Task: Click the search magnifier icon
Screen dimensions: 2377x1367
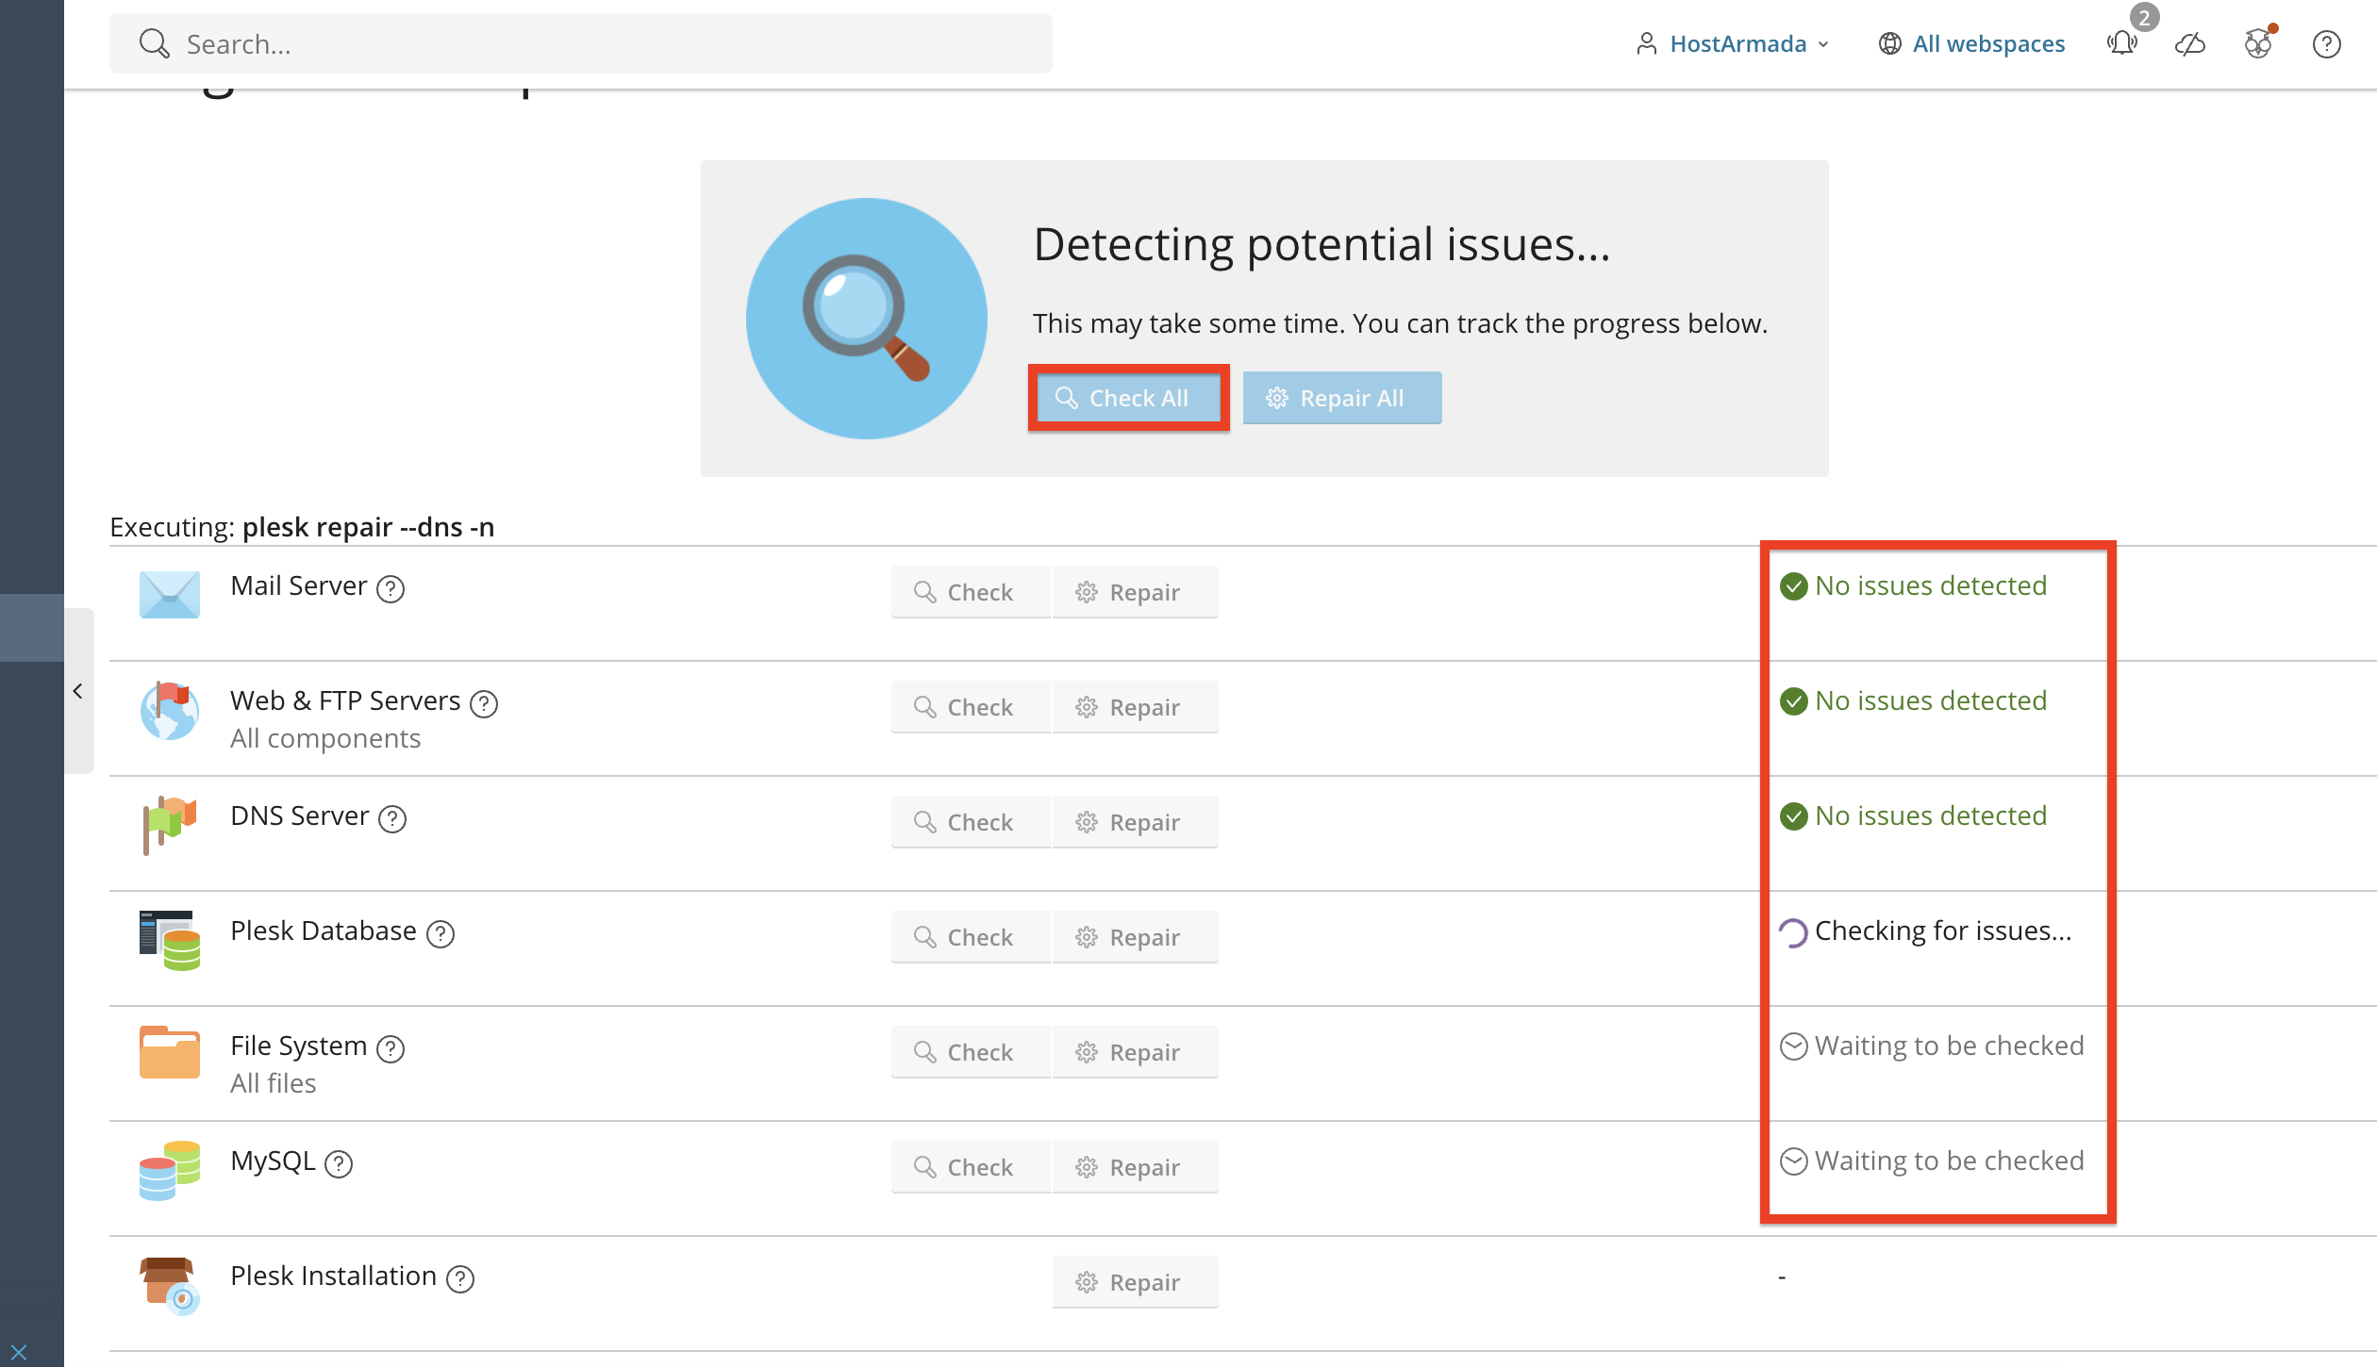Action: coord(154,43)
